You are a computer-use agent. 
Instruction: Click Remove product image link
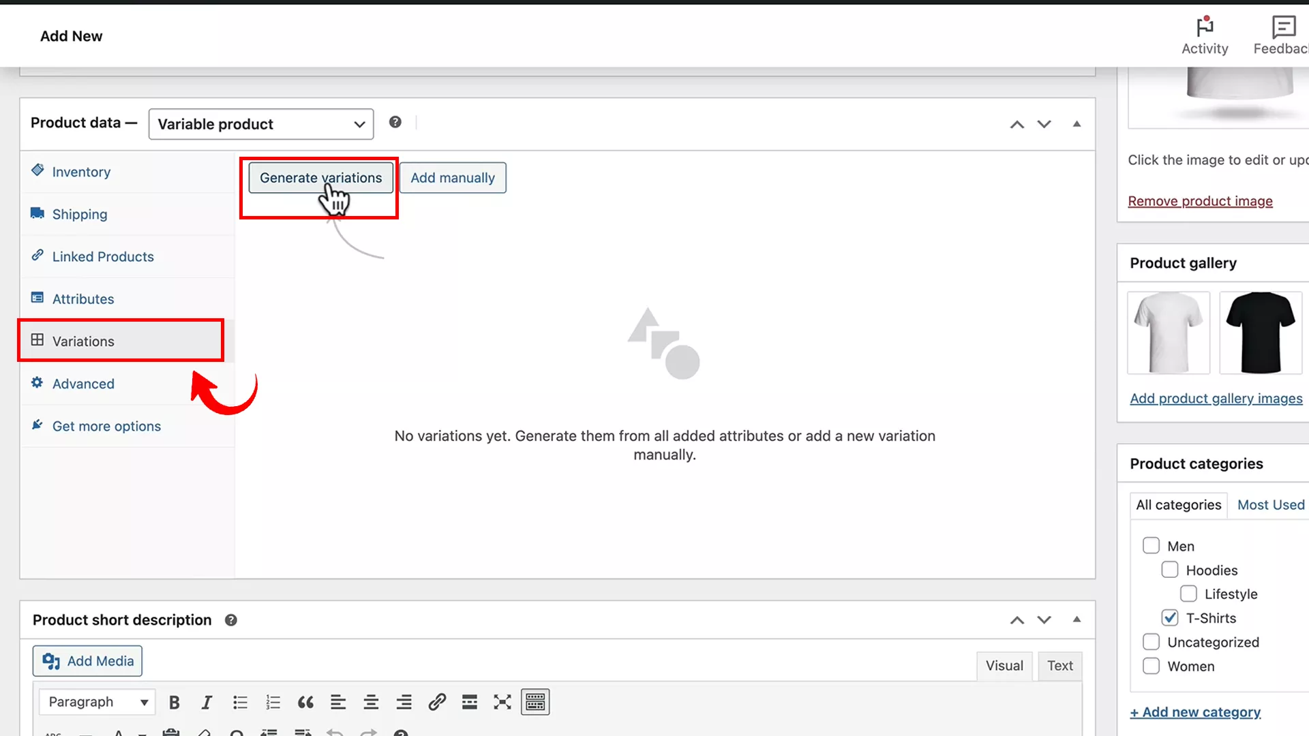1200,200
